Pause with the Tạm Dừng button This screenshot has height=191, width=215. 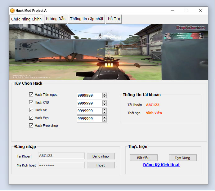click(182, 158)
